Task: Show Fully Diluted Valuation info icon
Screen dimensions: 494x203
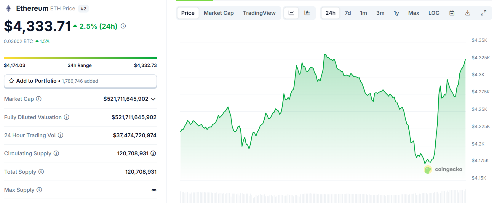Action: [x=66, y=117]
